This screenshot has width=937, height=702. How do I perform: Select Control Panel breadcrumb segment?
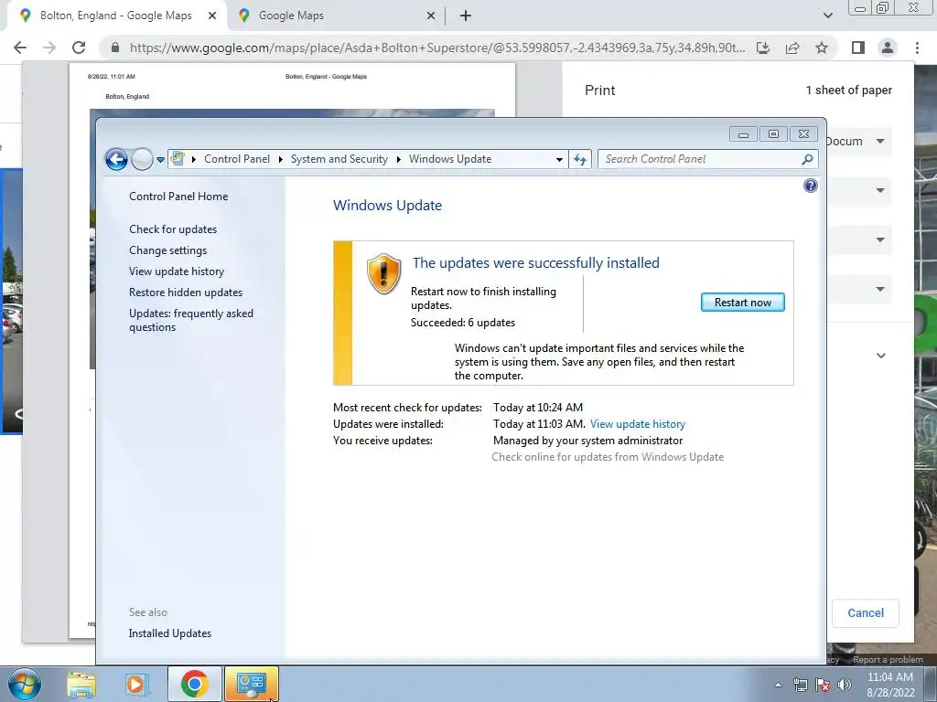[x=237, y=159]
